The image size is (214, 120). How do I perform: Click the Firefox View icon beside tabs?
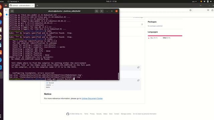click(6, 5)
